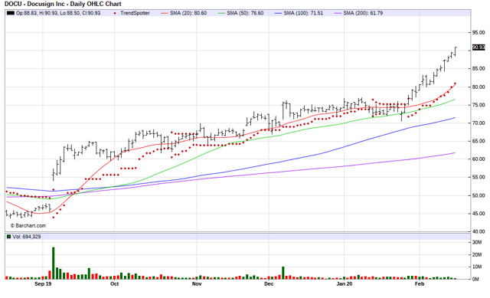Click the © Barchart.com credit text

point(28,225)
